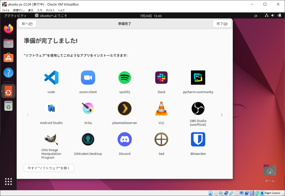
Task: Choose the Discord app icon
Action: [x=125, y=139]
